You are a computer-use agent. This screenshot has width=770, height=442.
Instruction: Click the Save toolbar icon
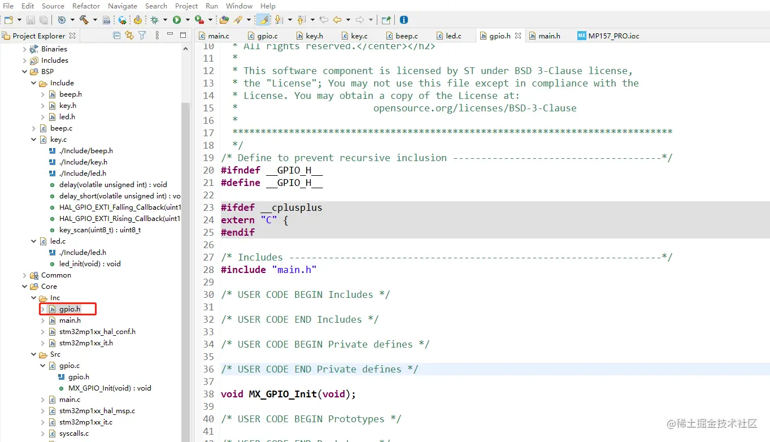tap(31, 20)
